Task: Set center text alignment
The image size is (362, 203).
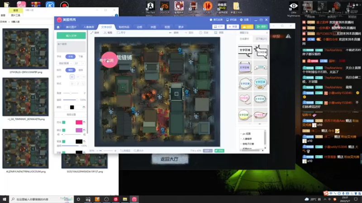Action: tap(78, 77)
